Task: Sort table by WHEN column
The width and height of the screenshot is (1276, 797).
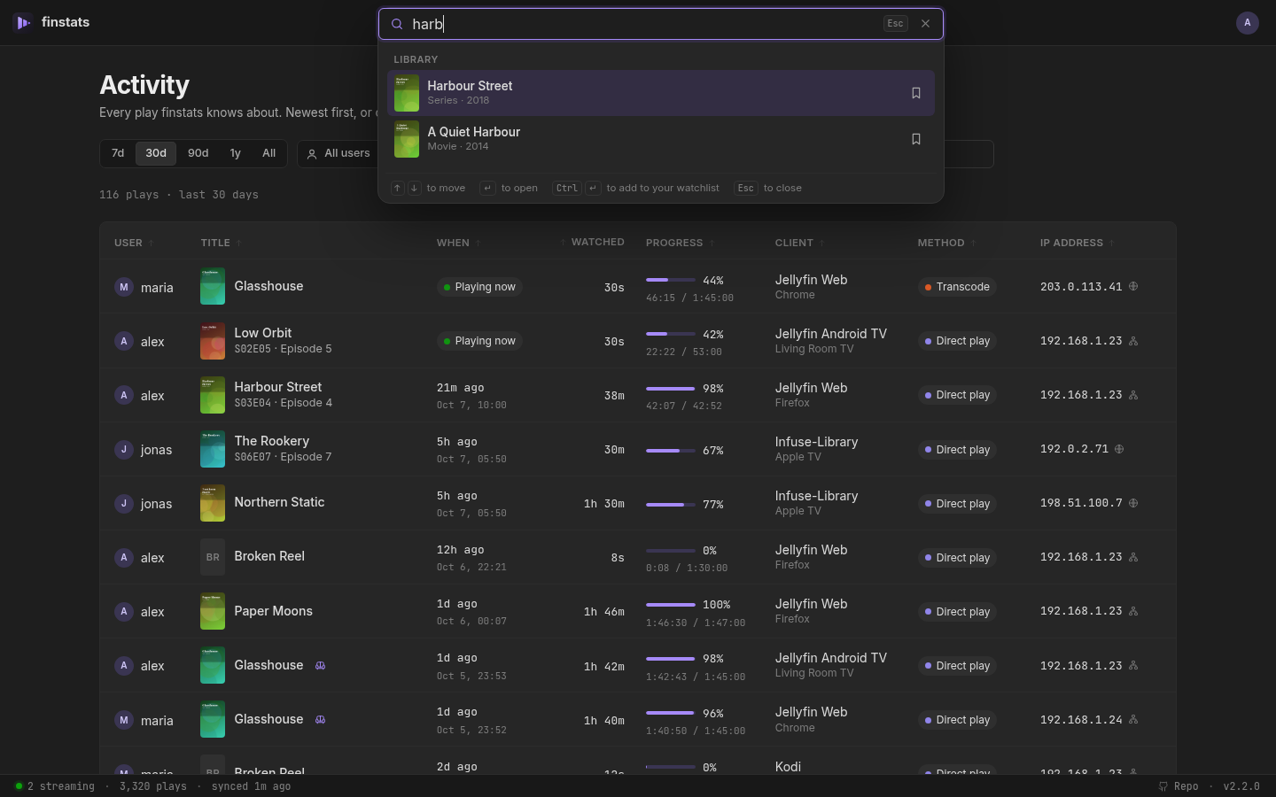Action: [458, 243]
